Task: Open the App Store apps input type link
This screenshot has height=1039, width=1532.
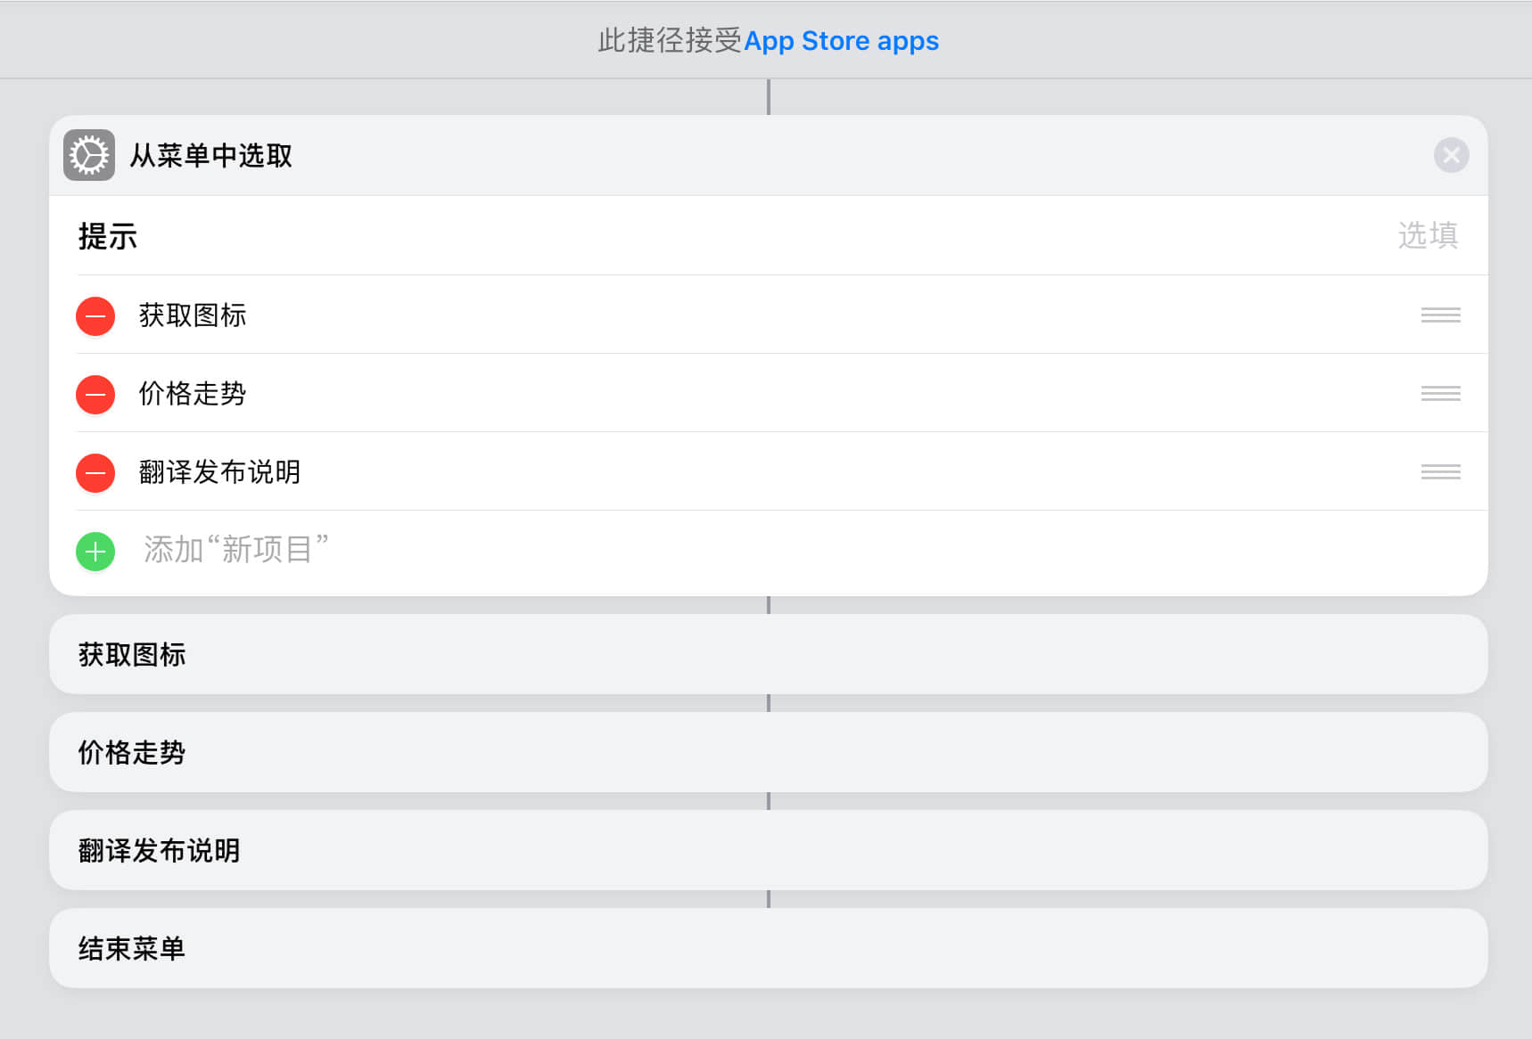Action: point(841,41)
